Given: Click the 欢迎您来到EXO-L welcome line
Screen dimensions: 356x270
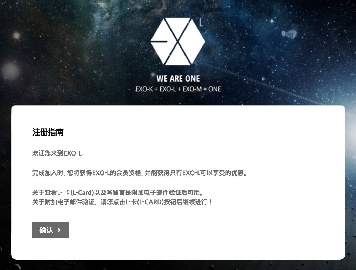Looking at the screenshot, I should [58, 153].
